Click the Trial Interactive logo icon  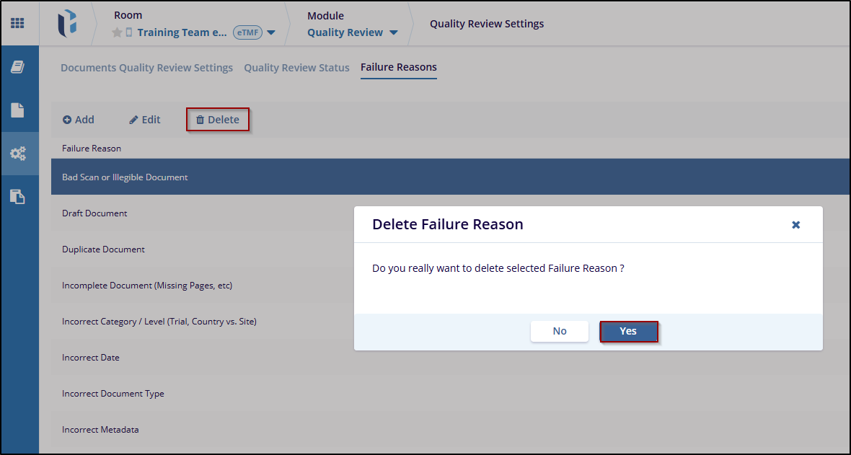click(67, 23)
